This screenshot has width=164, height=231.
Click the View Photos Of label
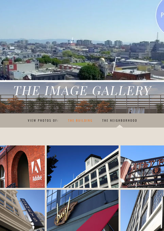point(43,120)
